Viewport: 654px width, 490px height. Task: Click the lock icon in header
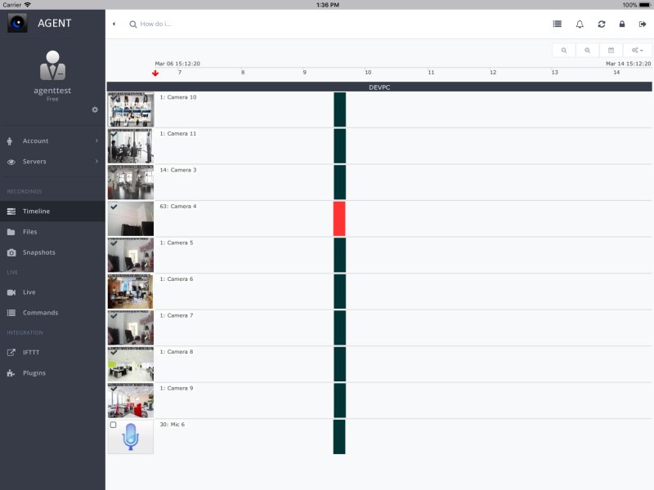622,24
